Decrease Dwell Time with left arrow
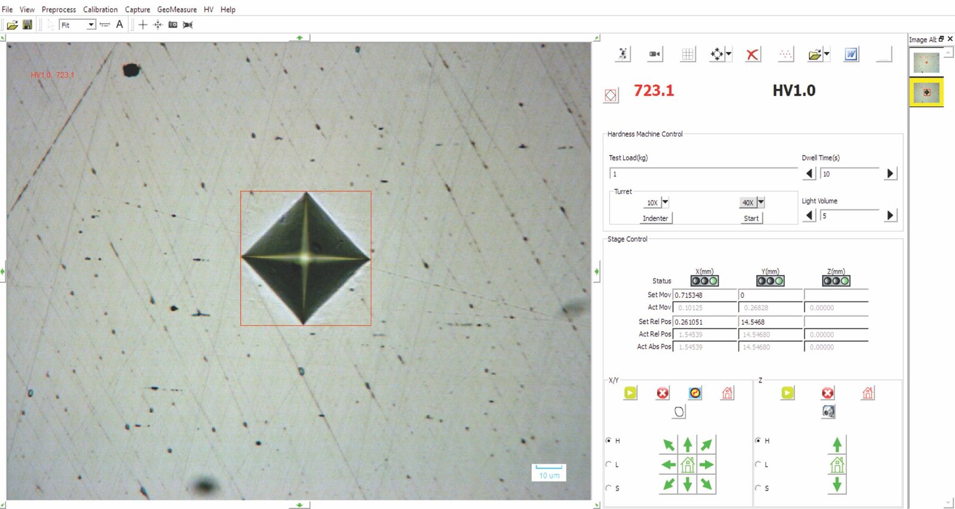The image size is (955, 509). click(809, 174)
